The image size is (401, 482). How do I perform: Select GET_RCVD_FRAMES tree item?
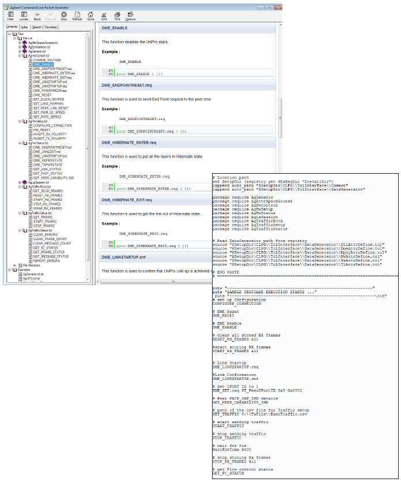coord(48,191)
